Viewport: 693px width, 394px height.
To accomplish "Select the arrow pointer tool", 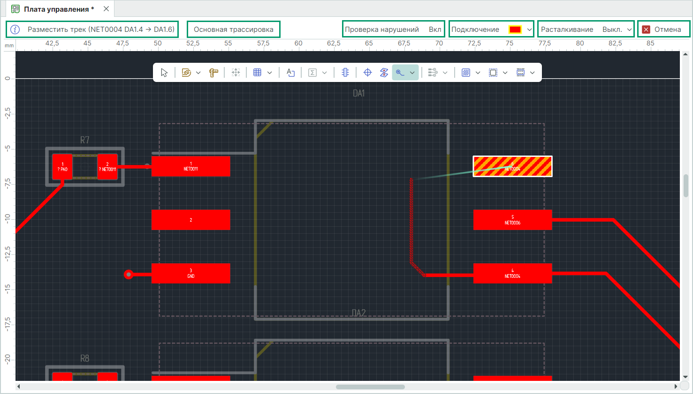I will pos(164,73).
